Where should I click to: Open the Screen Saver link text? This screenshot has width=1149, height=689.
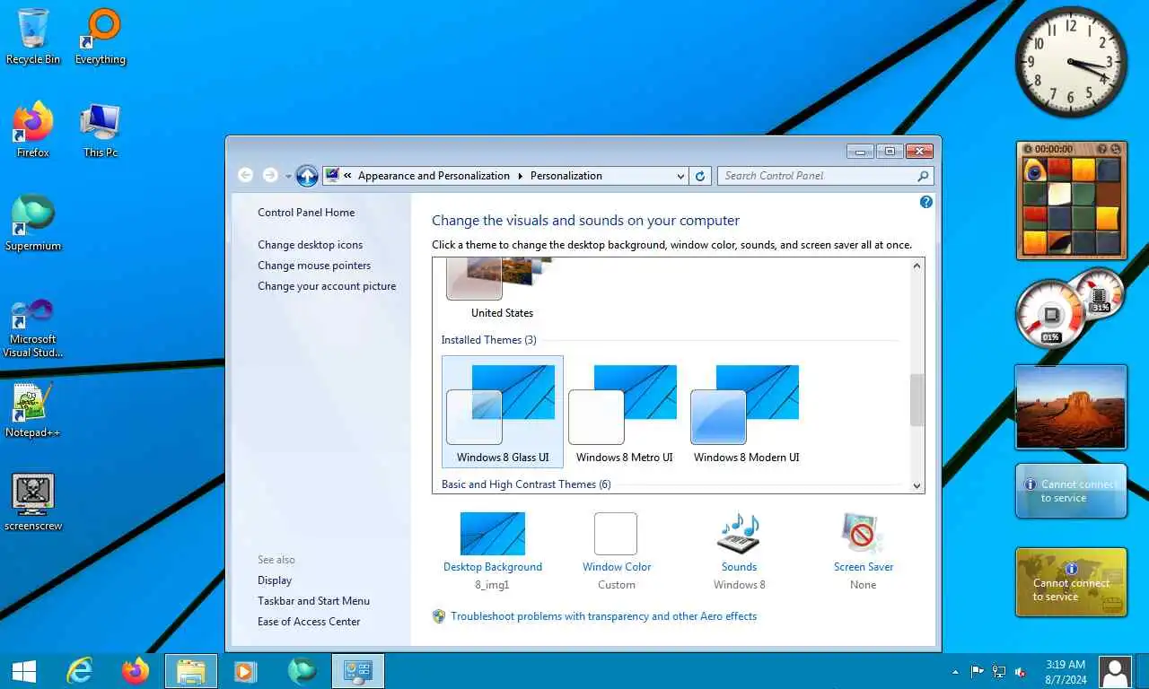click(864, 567)
